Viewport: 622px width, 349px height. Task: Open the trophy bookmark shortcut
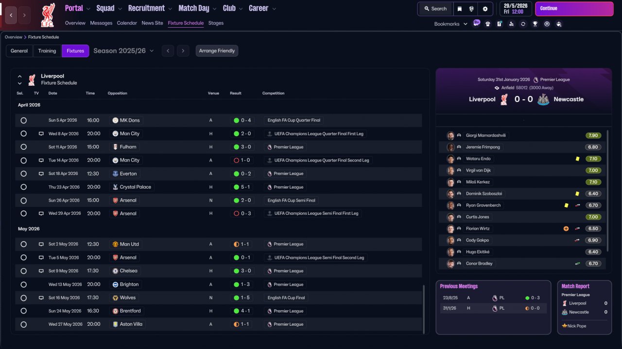(535, 24)
